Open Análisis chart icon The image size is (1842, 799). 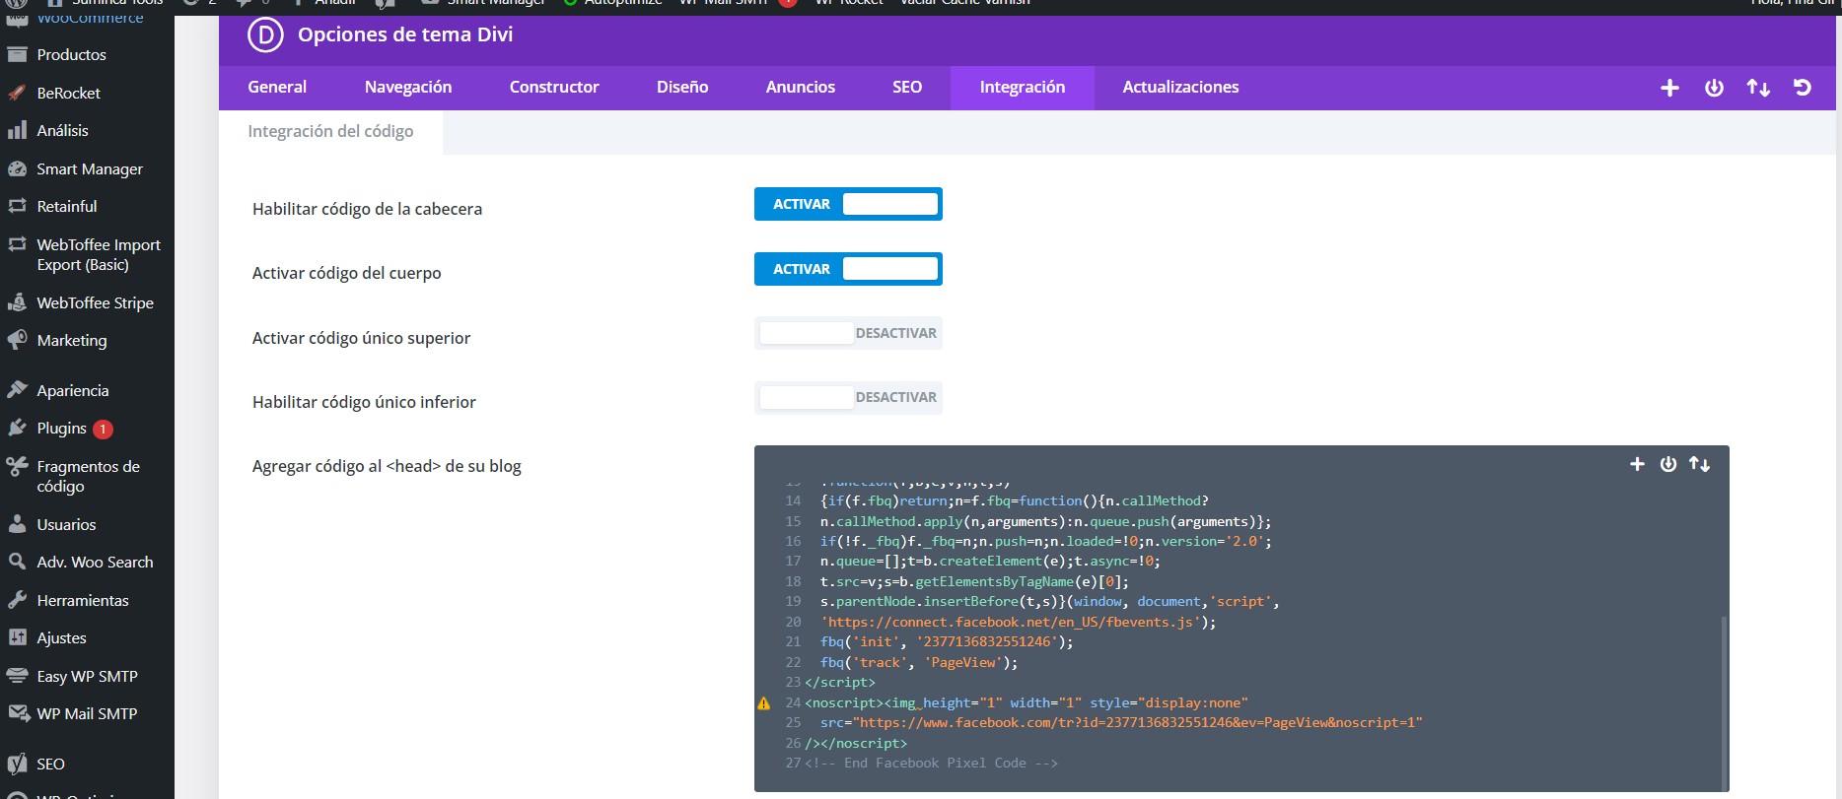[x=17, y=130]
